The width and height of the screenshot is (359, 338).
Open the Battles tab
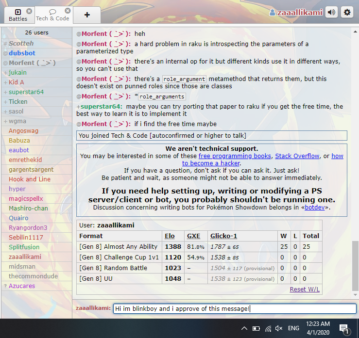[x=18, y=15]
